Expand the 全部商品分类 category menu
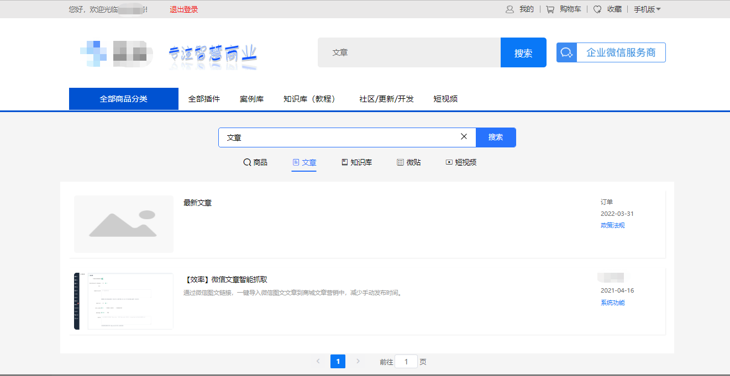This screenshot has height=376, width=730. tap(124, 99)
